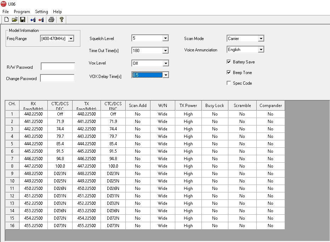Click the Compander column header
Image resolution: width=330 pixels, height=242 pixels.
(x=271, y=105)
